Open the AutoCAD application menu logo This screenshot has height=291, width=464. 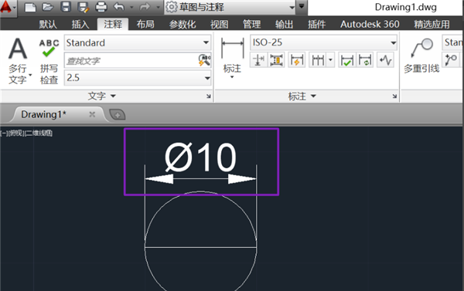coord(7,7)
